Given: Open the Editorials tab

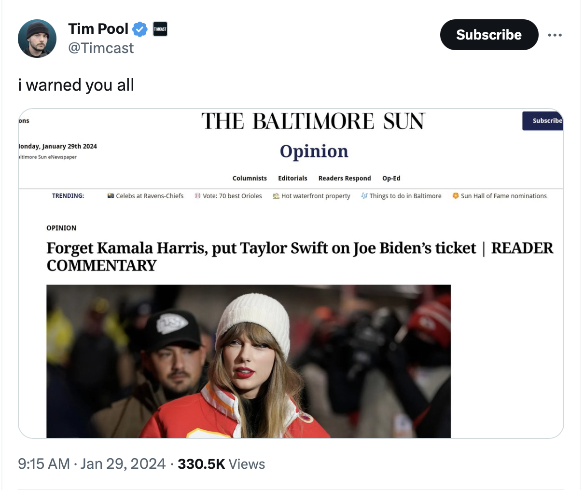Looking at the screenshot, I should [x=292, y=178].
